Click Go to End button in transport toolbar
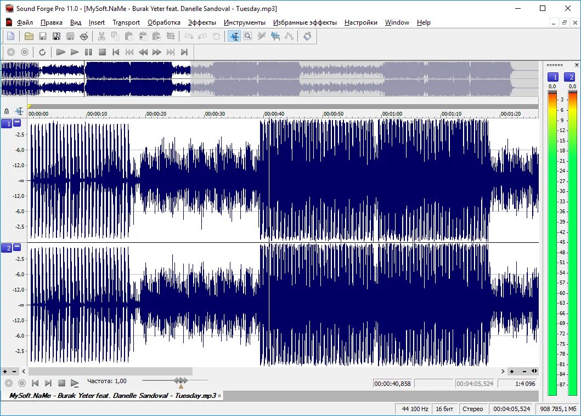The image size is (581, 416). point(184,52)
